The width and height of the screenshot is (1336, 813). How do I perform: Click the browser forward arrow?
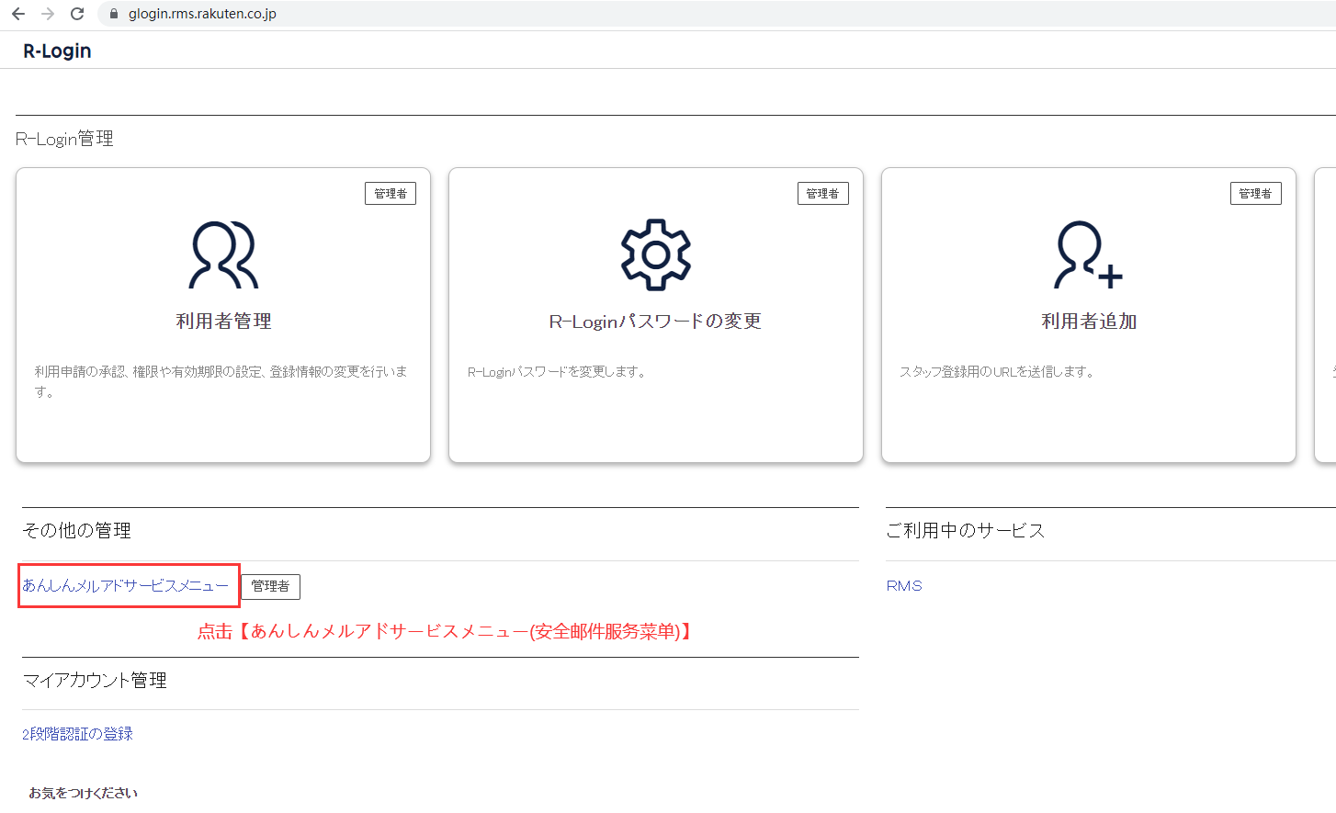[x=48, y=14]
